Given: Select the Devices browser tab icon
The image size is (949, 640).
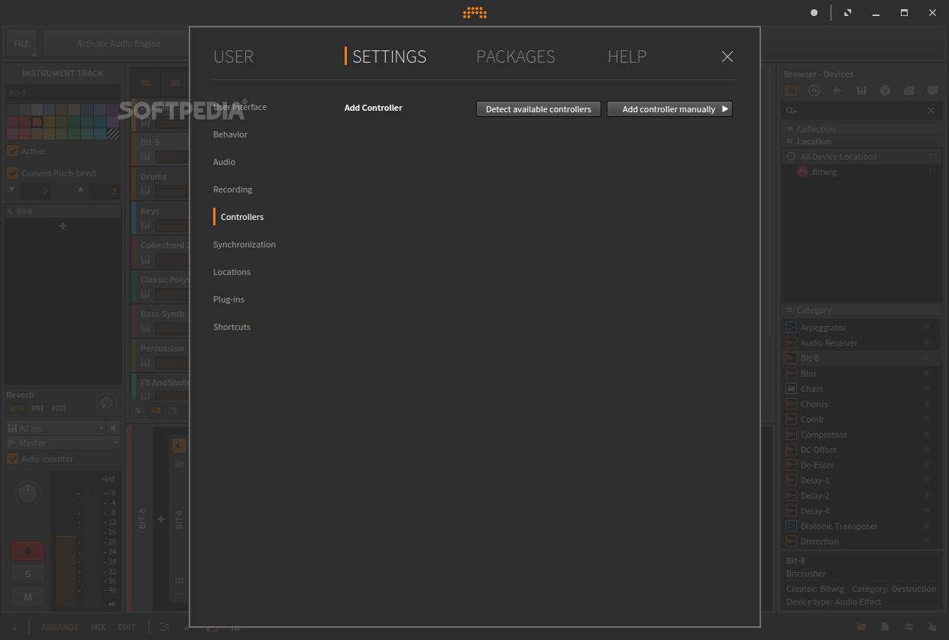Looking at the screenshot, I should coord(791,91).
